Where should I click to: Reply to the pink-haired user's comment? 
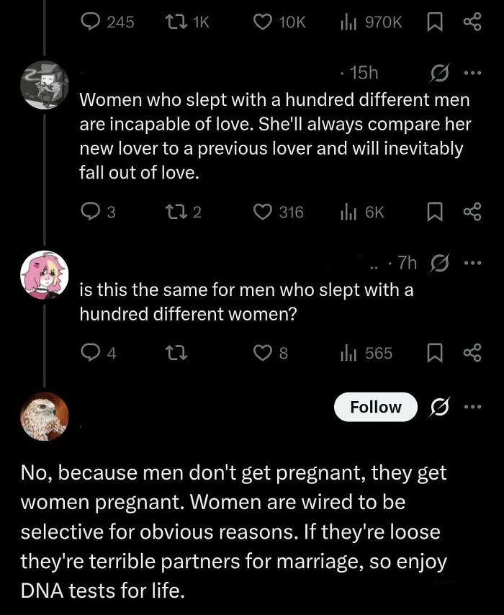pyautogui.click(x=91, y=352)
